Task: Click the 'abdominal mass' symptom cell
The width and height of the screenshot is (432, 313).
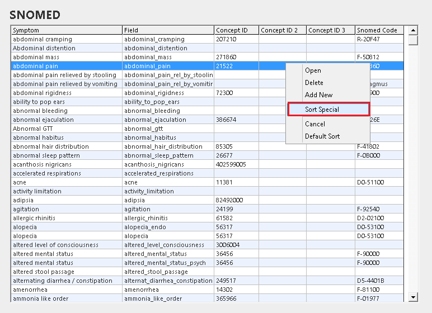Action: point(67,57)
